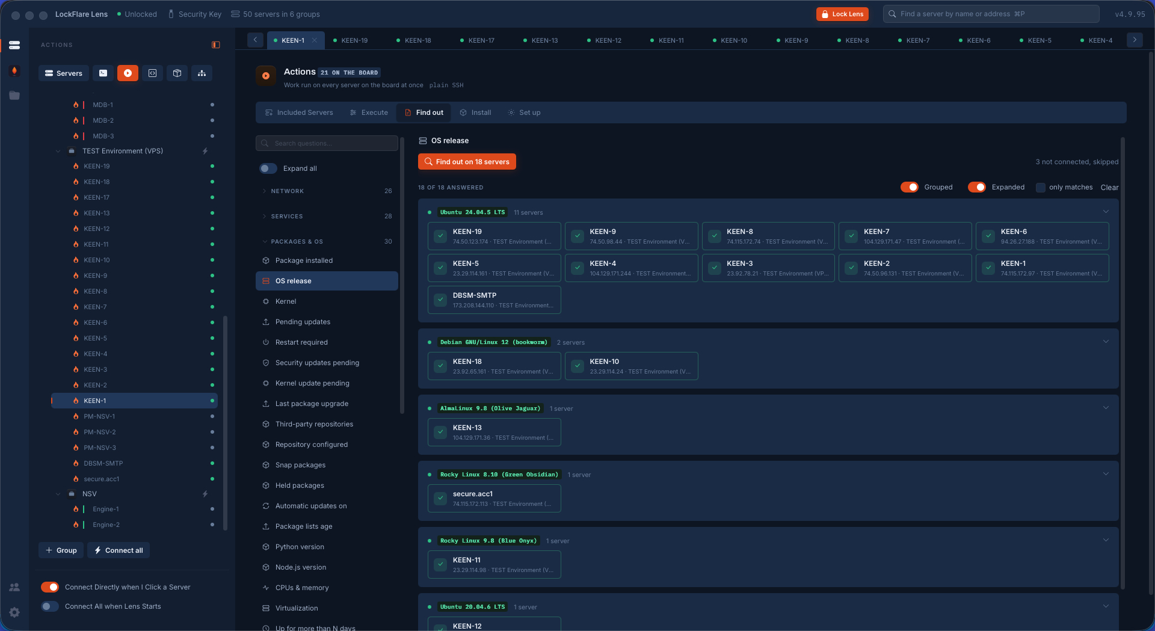Add a new Group button

pyautogui.click(x=61, y=550)
